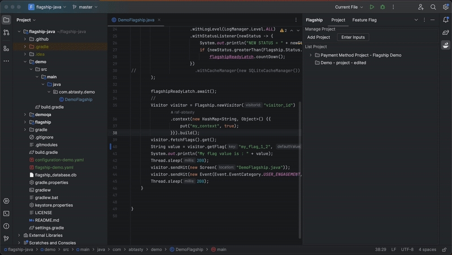Expand Payment Method Project tree node
Viewport: 452px width, 255px height.
point(310,55)
